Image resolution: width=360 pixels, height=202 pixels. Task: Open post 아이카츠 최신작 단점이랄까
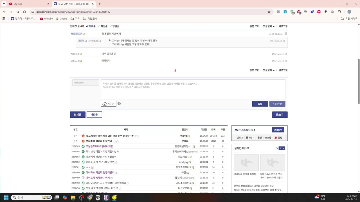coord(100,173)
